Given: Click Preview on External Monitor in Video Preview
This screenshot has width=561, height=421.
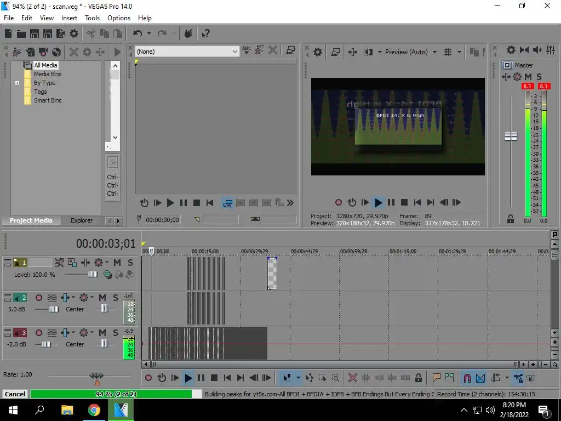Looking at the screenshot, I should tap(335, 52).
